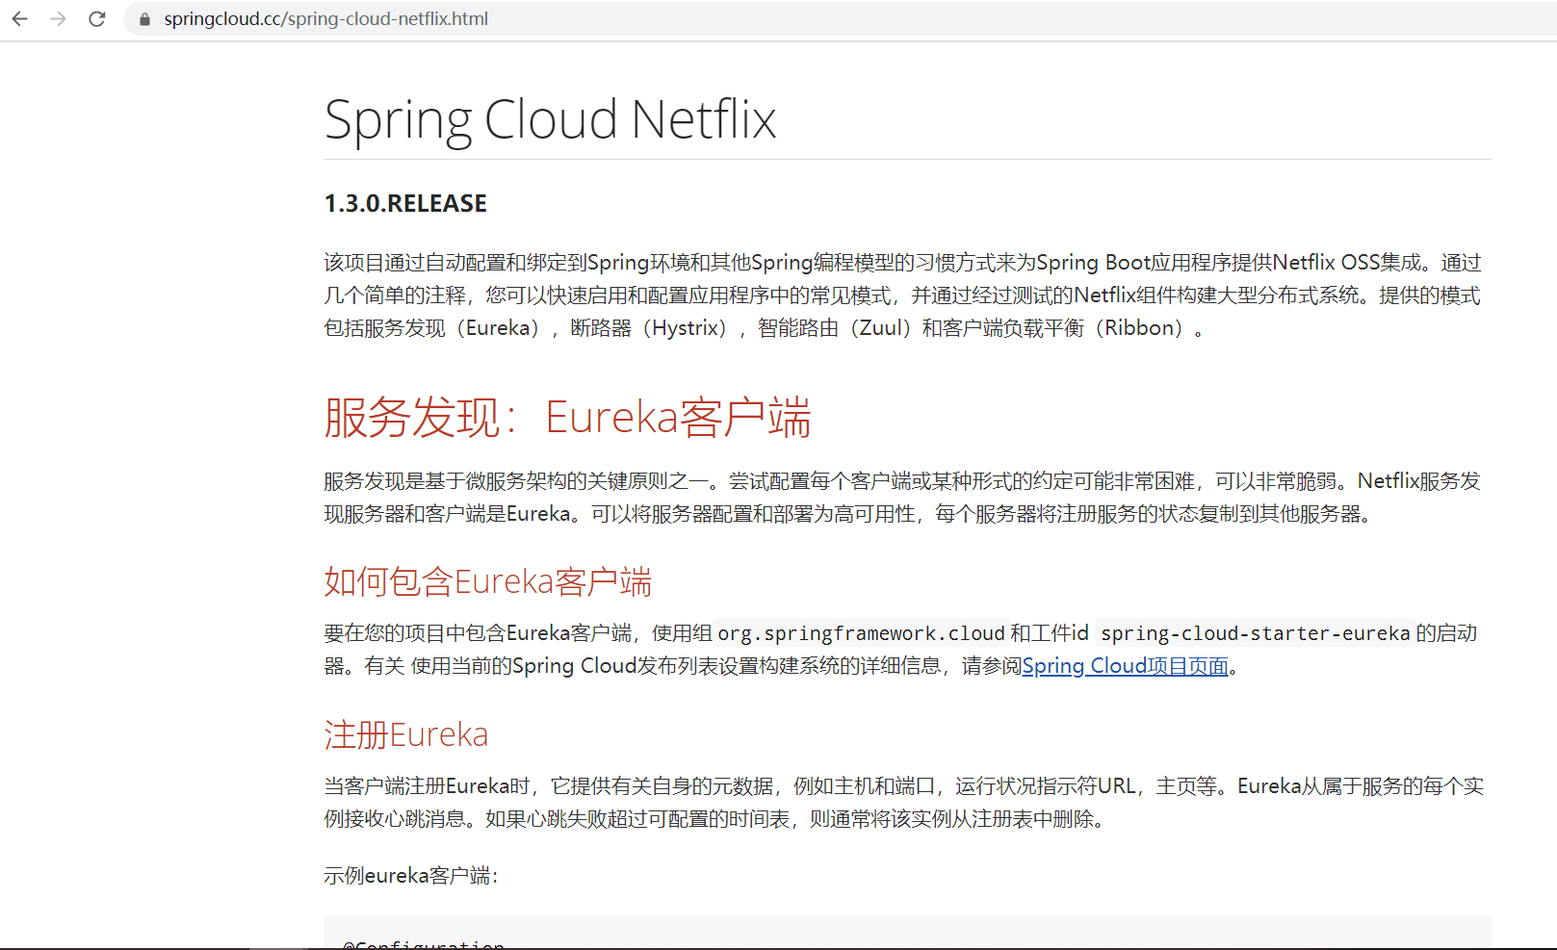Click the browser back arrow
Image resolution: width=1557 pixels, height=950 pixels.
[x=19, y=18]
